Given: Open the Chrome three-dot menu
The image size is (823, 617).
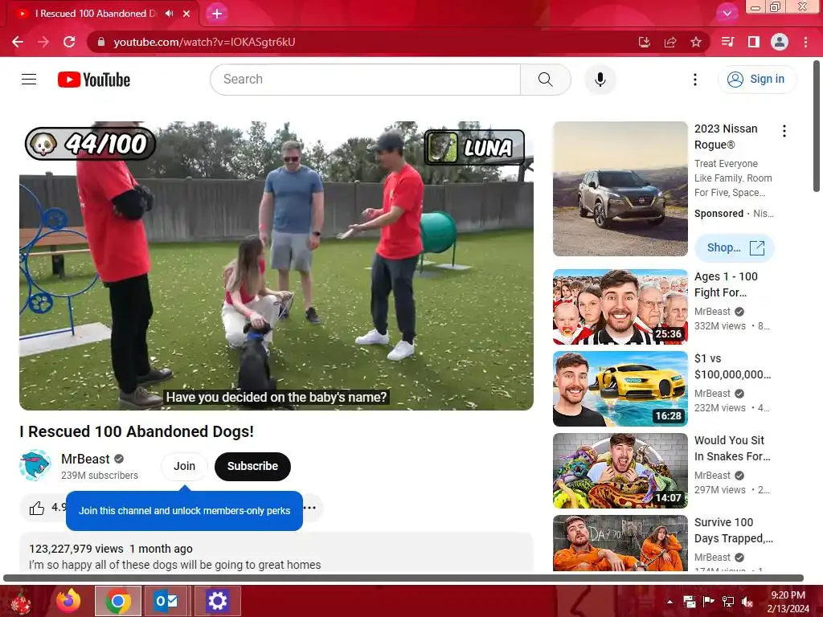Looking at the screenshot, I should (x=805, y=42).
